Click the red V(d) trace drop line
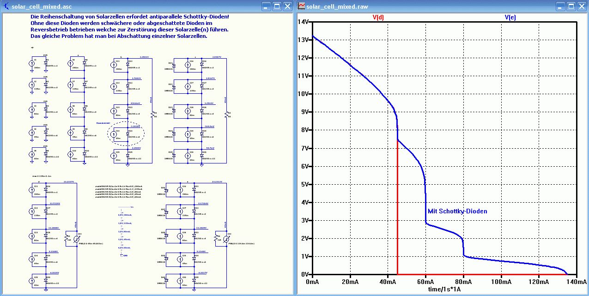 398,208
